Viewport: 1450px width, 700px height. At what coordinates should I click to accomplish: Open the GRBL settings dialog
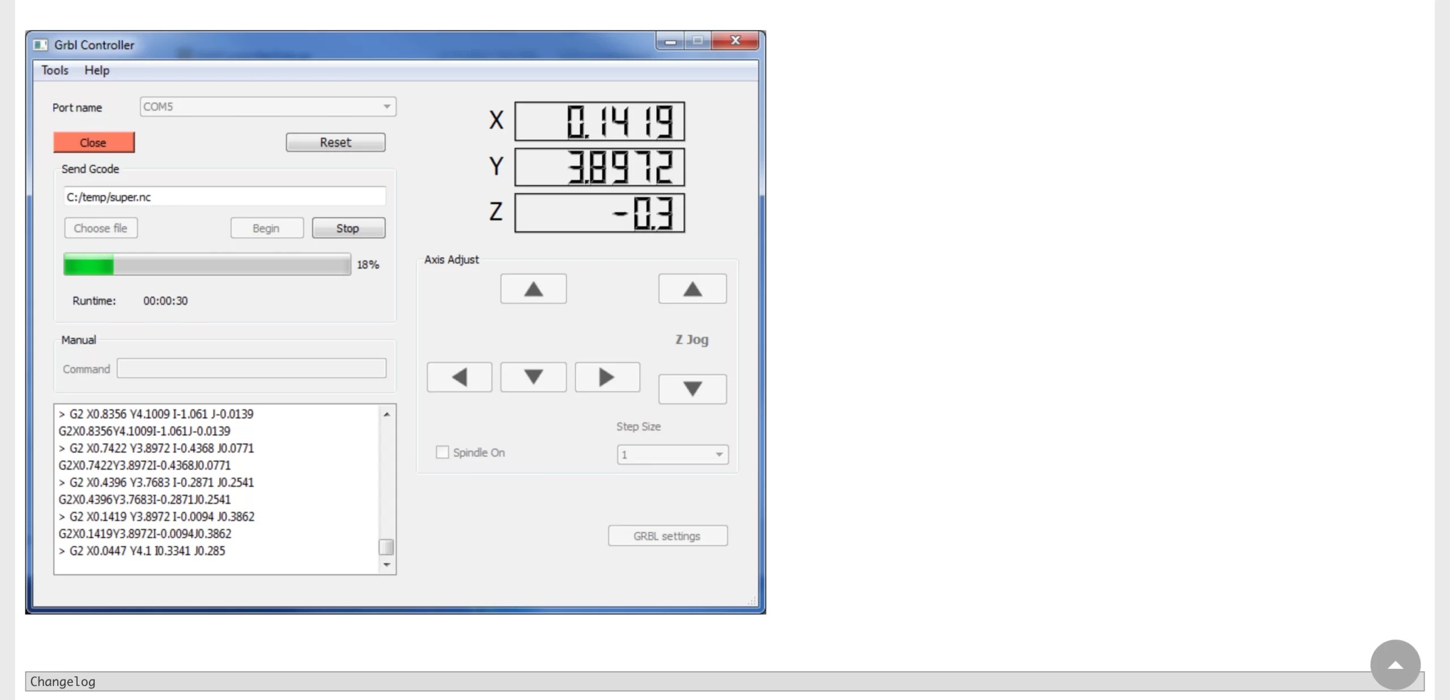667,535
